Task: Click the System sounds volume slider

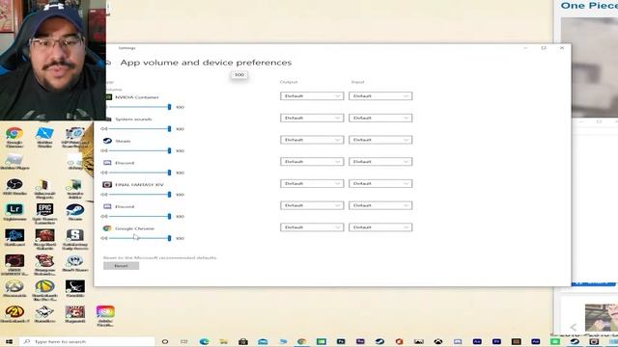Action: 140,129
